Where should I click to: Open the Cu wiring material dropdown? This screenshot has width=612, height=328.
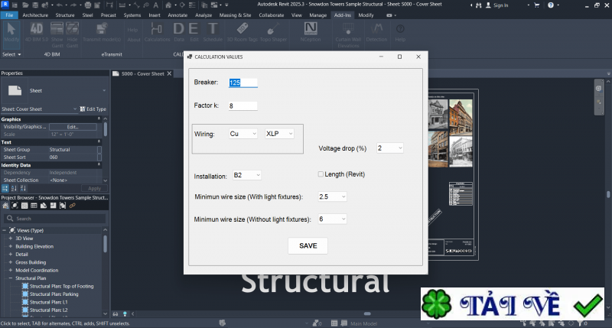243,133
